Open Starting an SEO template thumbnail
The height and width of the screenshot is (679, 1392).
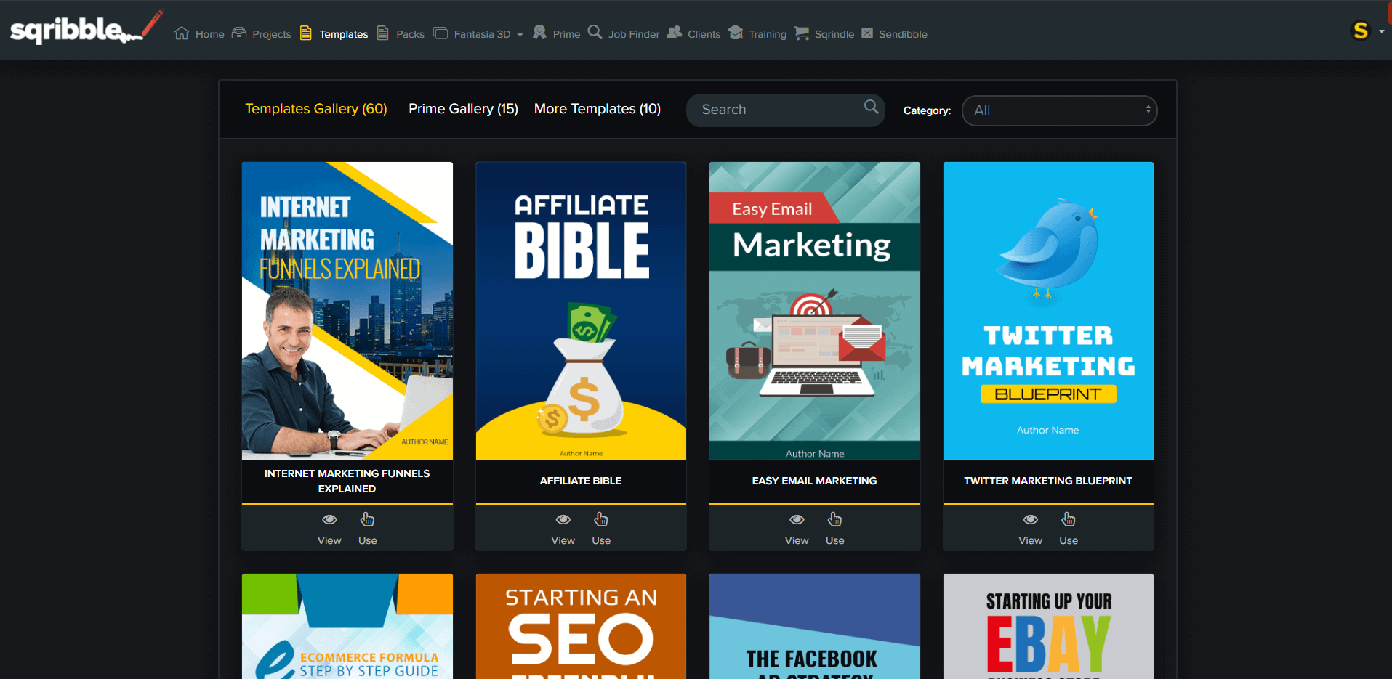581,627
